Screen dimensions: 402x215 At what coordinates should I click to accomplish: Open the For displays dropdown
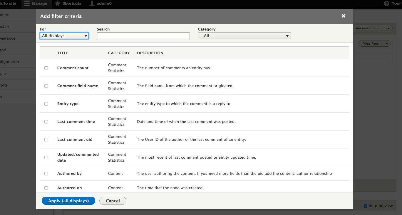pos(64,36)
